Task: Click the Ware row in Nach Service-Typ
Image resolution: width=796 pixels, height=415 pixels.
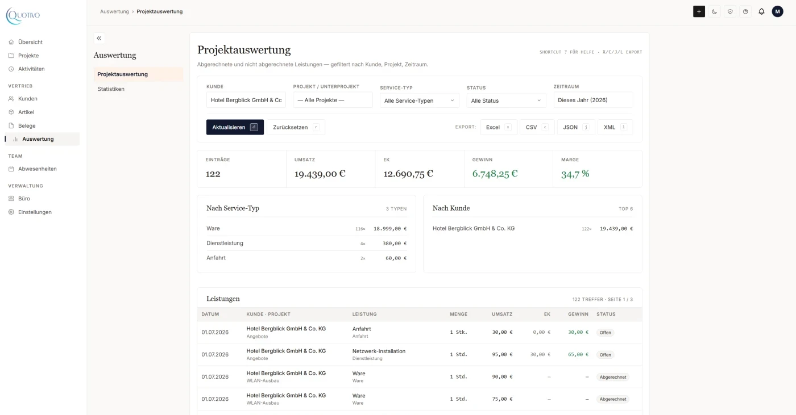Action: point(306,228)
